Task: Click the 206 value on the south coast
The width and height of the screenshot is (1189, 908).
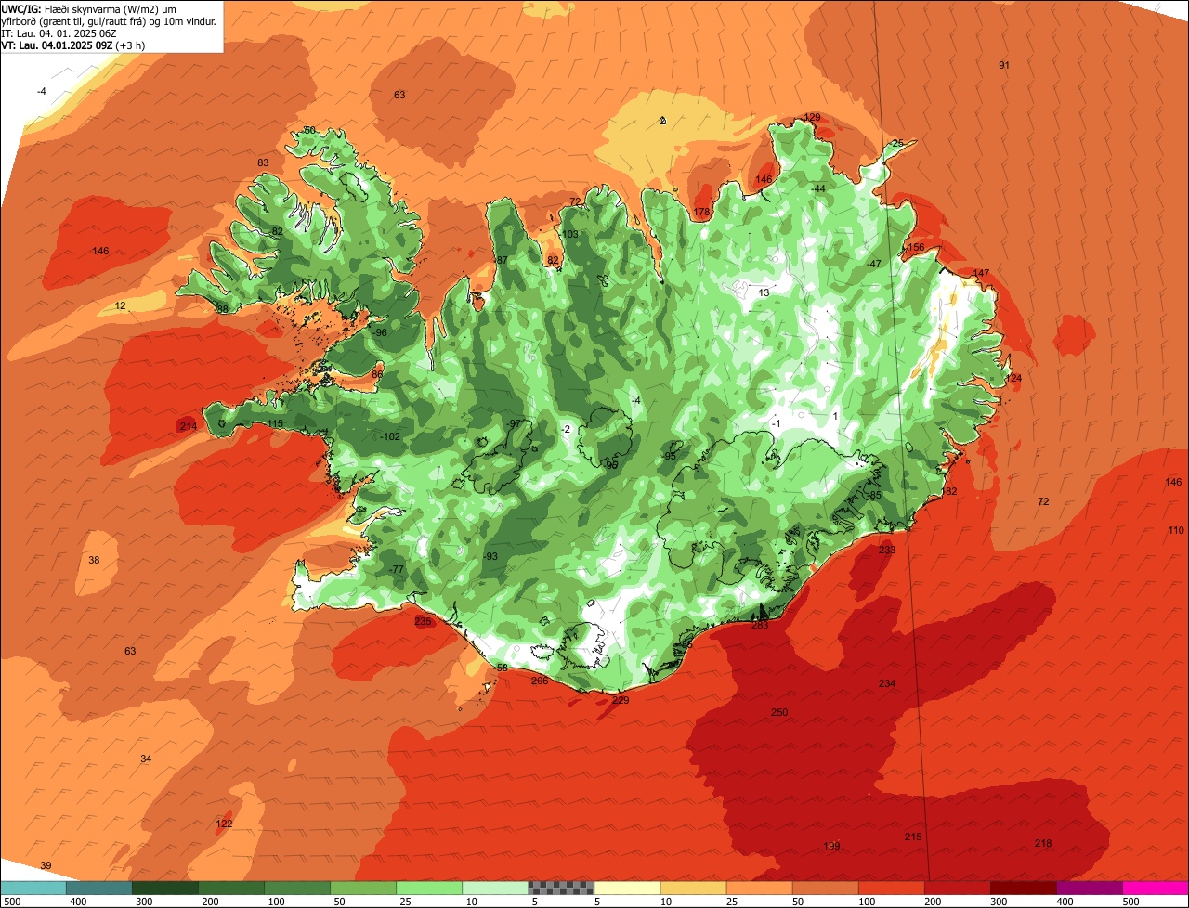Action: coord(540,681)
